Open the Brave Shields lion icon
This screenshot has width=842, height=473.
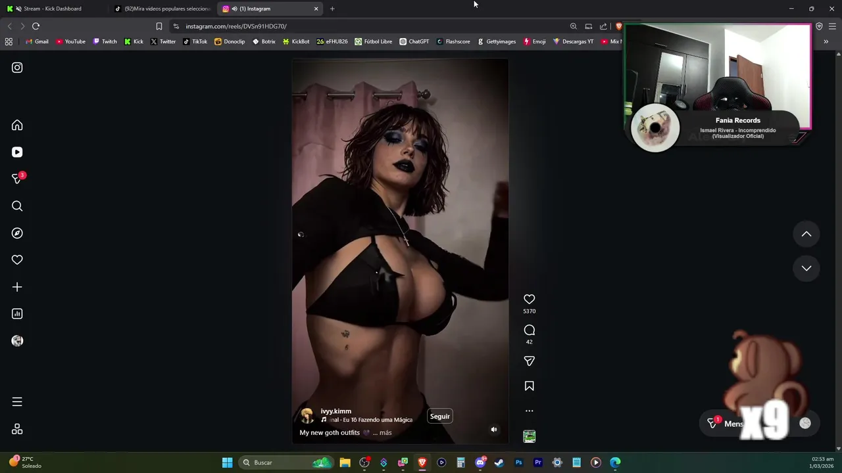(618, 26)
